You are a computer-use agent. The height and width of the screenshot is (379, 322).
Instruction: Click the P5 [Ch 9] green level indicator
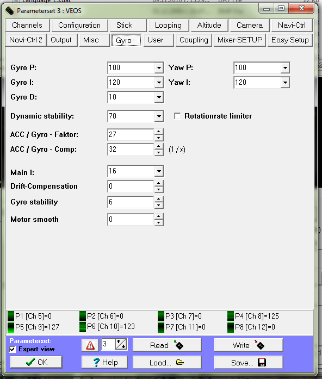click(11, 327)
